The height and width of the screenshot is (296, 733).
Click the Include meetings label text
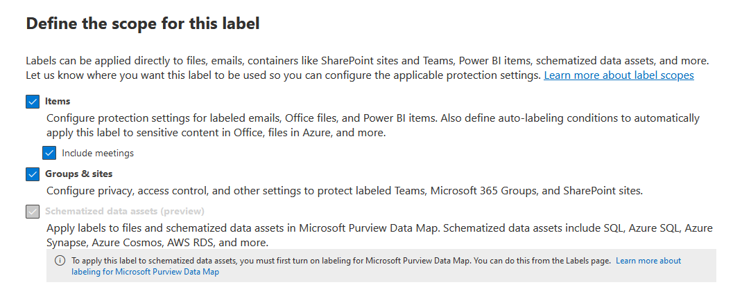(98, 153)
